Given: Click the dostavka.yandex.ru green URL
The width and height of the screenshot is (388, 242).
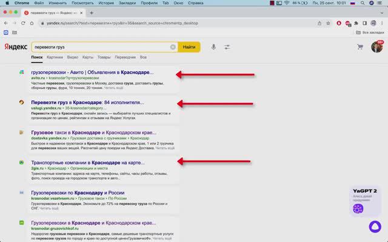Looking at the screenshot, I should click(x=48, y=139).
